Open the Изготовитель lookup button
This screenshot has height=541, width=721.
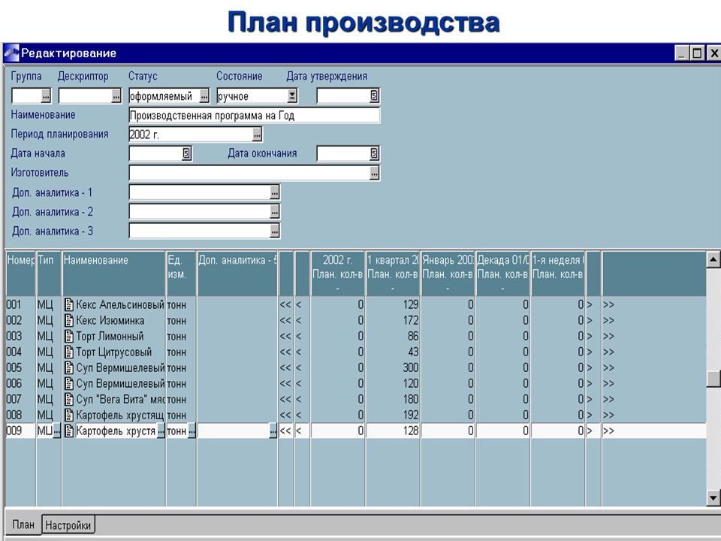(x=374, y=173)
